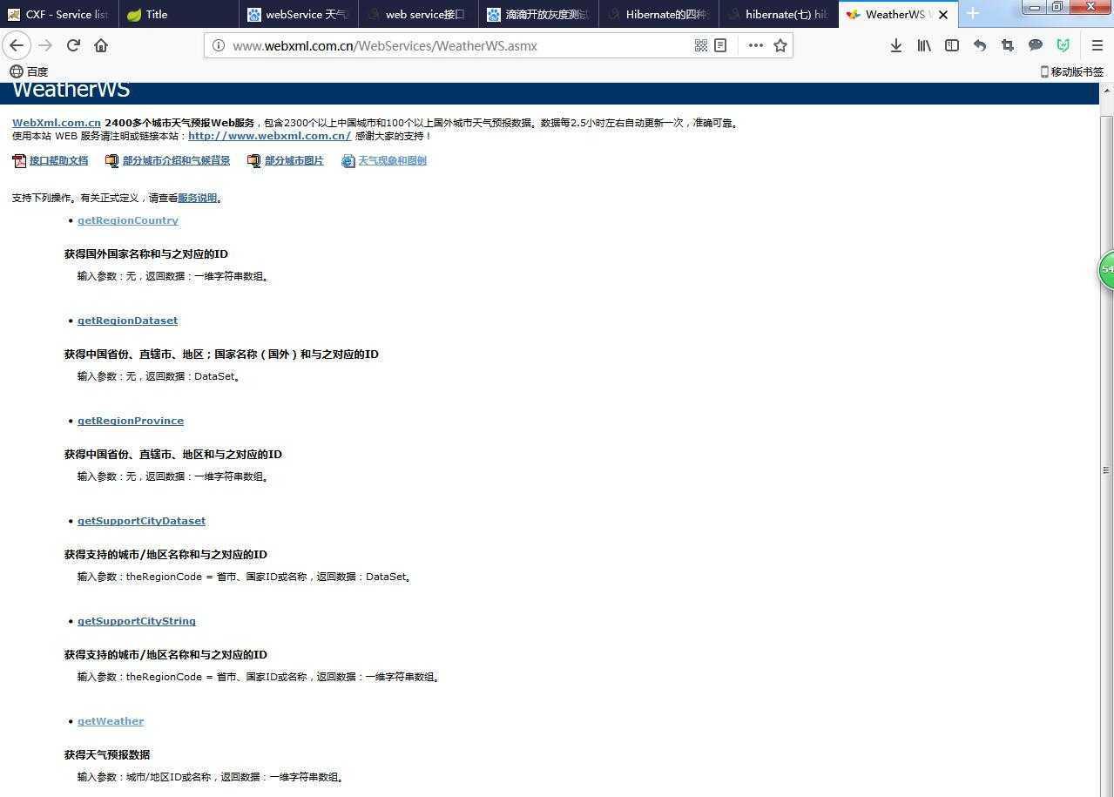This screenshot has width=1114, height=797.
Task: Switch to the Title tab
Action: pos(179,14)
